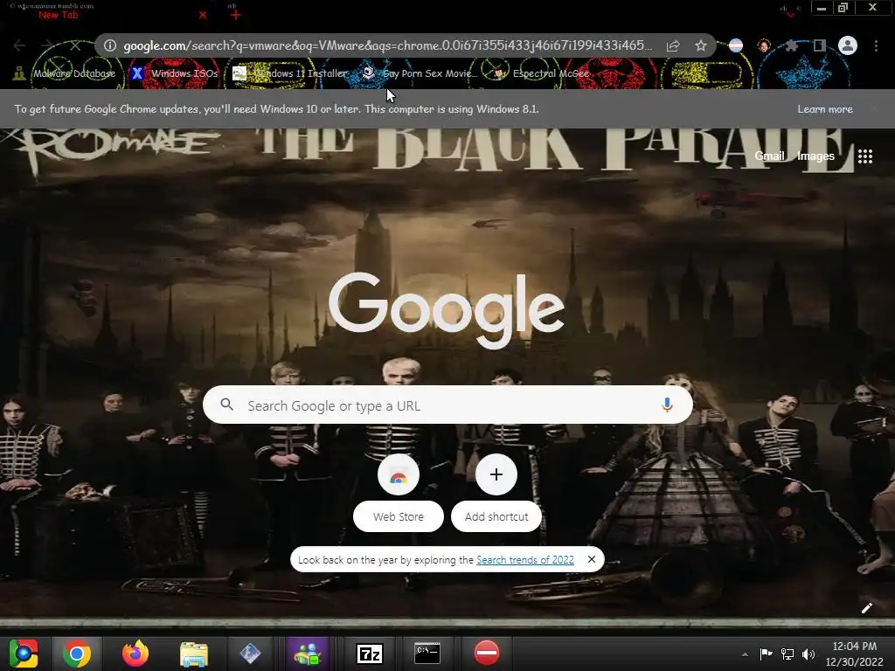Click the plus Add shortcut circle
895x671 pixels.
pyautogui.click(x=496, y=474)
